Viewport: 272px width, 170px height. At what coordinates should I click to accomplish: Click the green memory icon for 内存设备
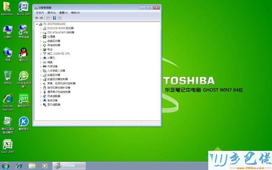click(x=45, y=66)
